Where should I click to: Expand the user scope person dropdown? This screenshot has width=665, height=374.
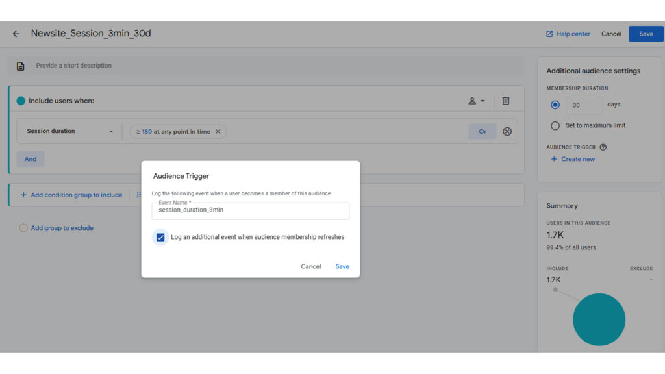[x=476, y=101]
